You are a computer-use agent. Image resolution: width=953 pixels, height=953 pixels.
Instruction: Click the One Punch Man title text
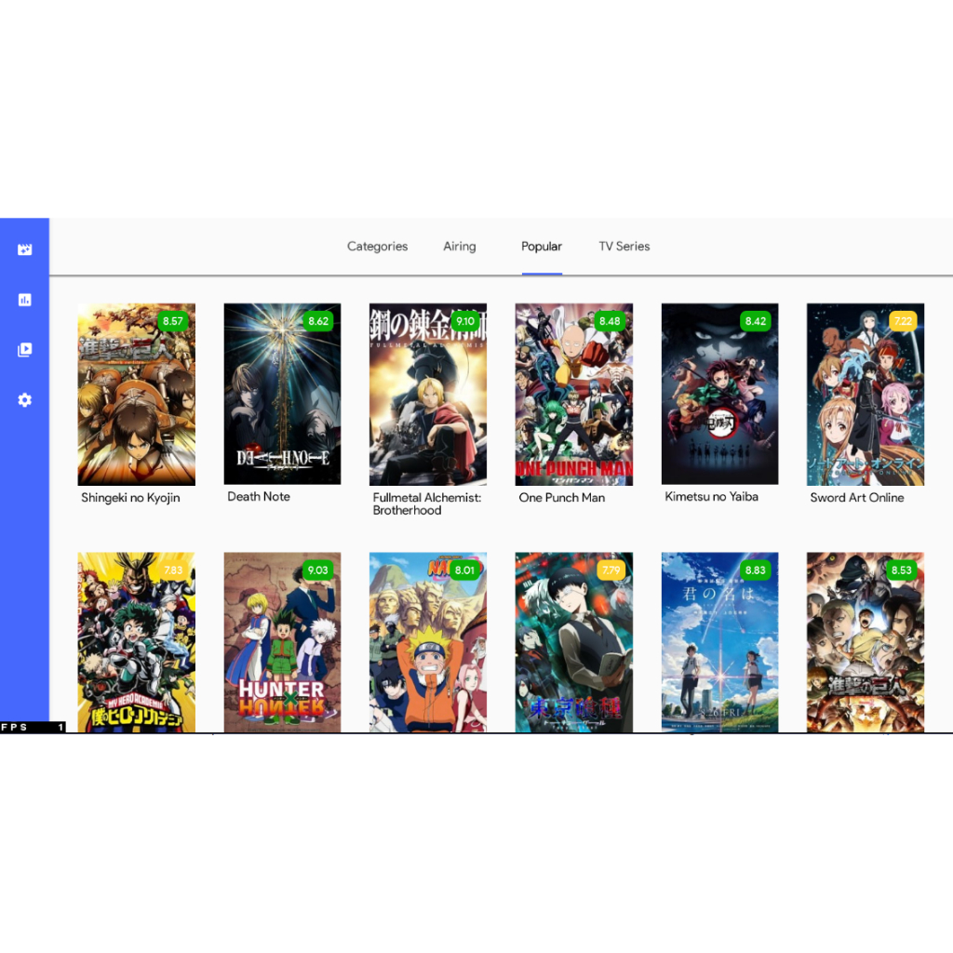(562, 498)
